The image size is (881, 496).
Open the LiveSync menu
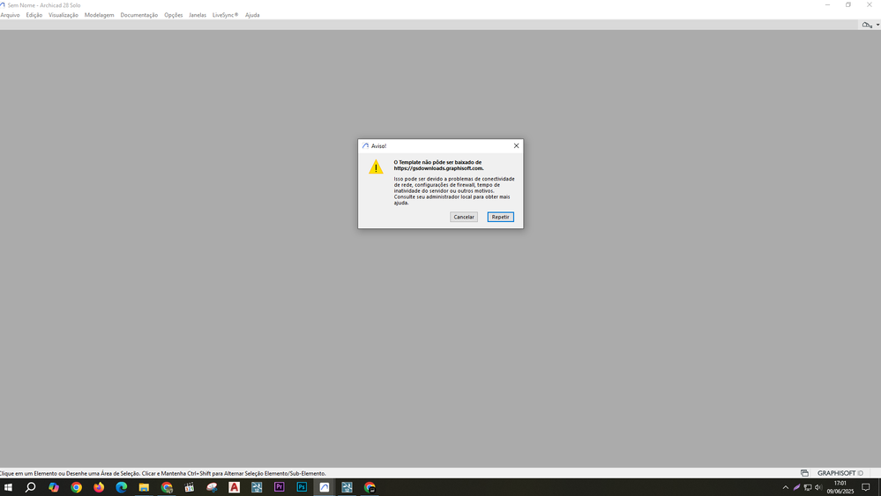point(225,15)
